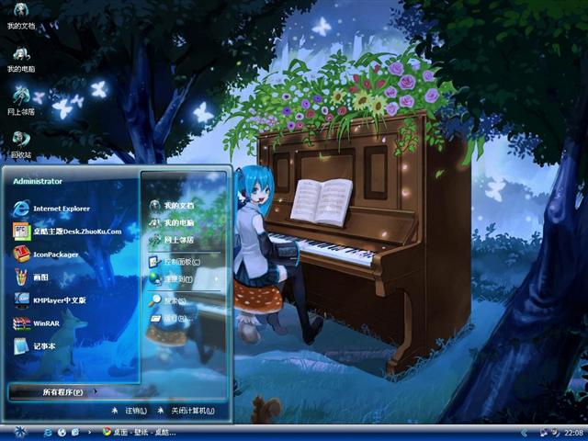Viewport: 588px width, 441px height.
Task: Switch to 桌面 - 壁纸 - 桌酷 taskbar window
Action: pyautogui.click(x=140, y=433)
